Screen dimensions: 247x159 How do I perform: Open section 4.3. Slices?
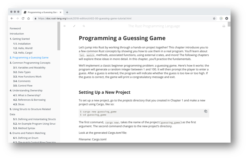point(19,104)
